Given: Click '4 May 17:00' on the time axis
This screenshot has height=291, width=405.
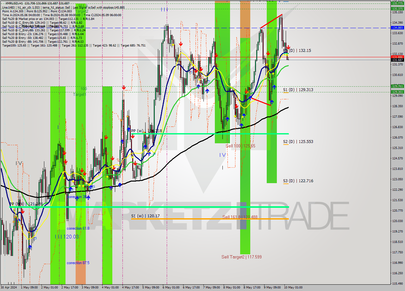Looking at the screenshot, I should [x=131, y=288].
